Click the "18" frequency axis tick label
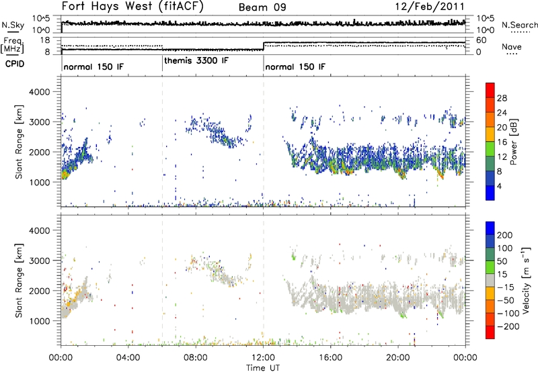Image resolution: width=538 pixels, height=372 pixels. tap(44, 40)
